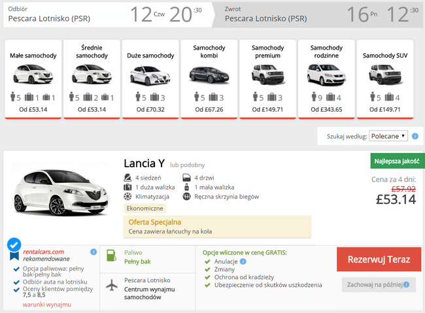This screenshot has width=425, height=313.
Task: Click info icon in Paliwo panel
Action: coord(186,252)
